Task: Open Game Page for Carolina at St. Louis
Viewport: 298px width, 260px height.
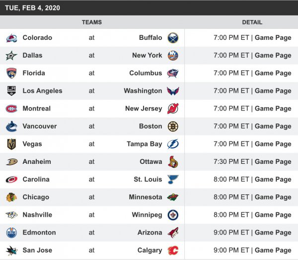Action: coord(273,179)
